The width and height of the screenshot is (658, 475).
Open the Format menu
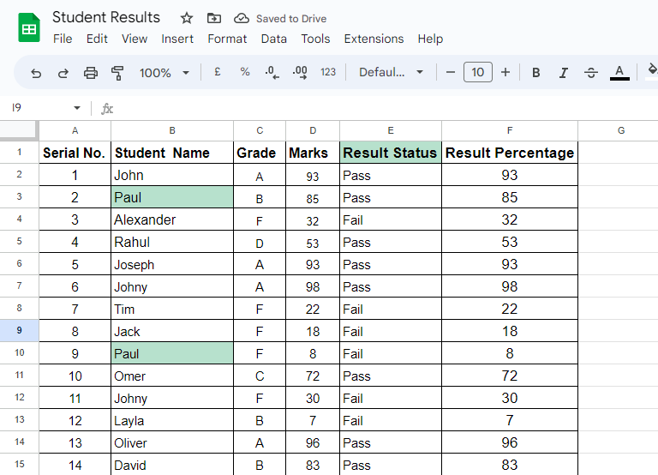tap(227, 39)
